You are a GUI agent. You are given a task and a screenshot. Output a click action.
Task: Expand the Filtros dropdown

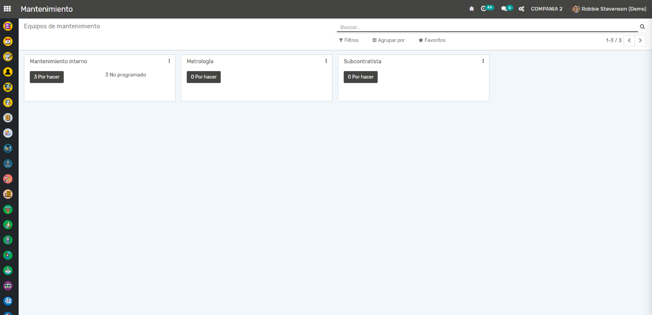point(349,40)
